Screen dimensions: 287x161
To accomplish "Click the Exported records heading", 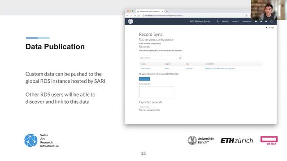I will pos(151,102).
